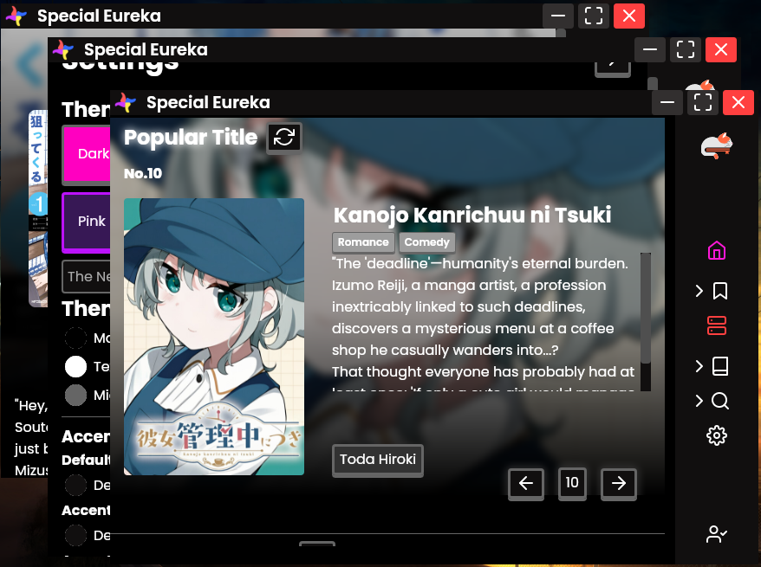Expand the book sidebar section chevron

pos(699,366)
